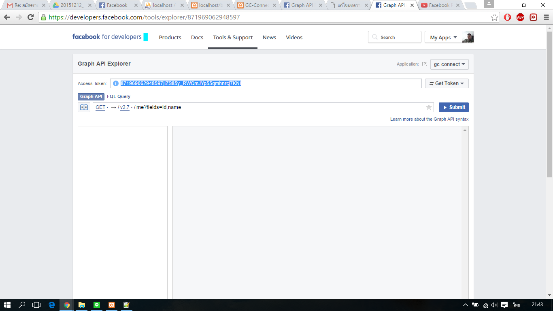Open the volume control in system tray
Image resolution: width=553 pixels, height=311 pixels.
point(494,305)
